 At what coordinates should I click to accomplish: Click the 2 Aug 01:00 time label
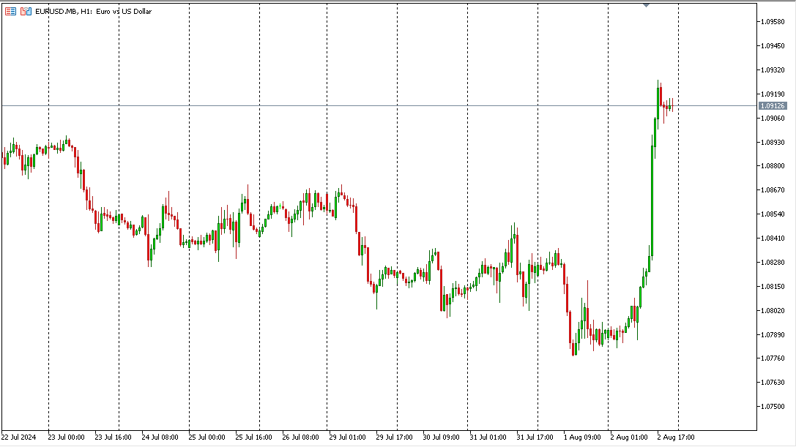point(629,437)
